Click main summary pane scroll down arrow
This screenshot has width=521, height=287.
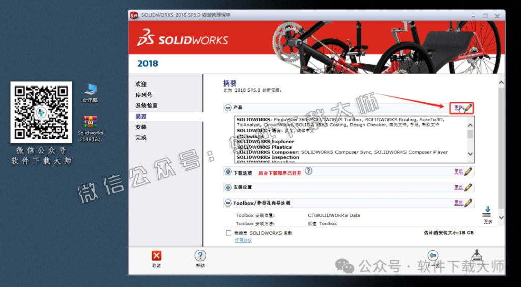501,217
